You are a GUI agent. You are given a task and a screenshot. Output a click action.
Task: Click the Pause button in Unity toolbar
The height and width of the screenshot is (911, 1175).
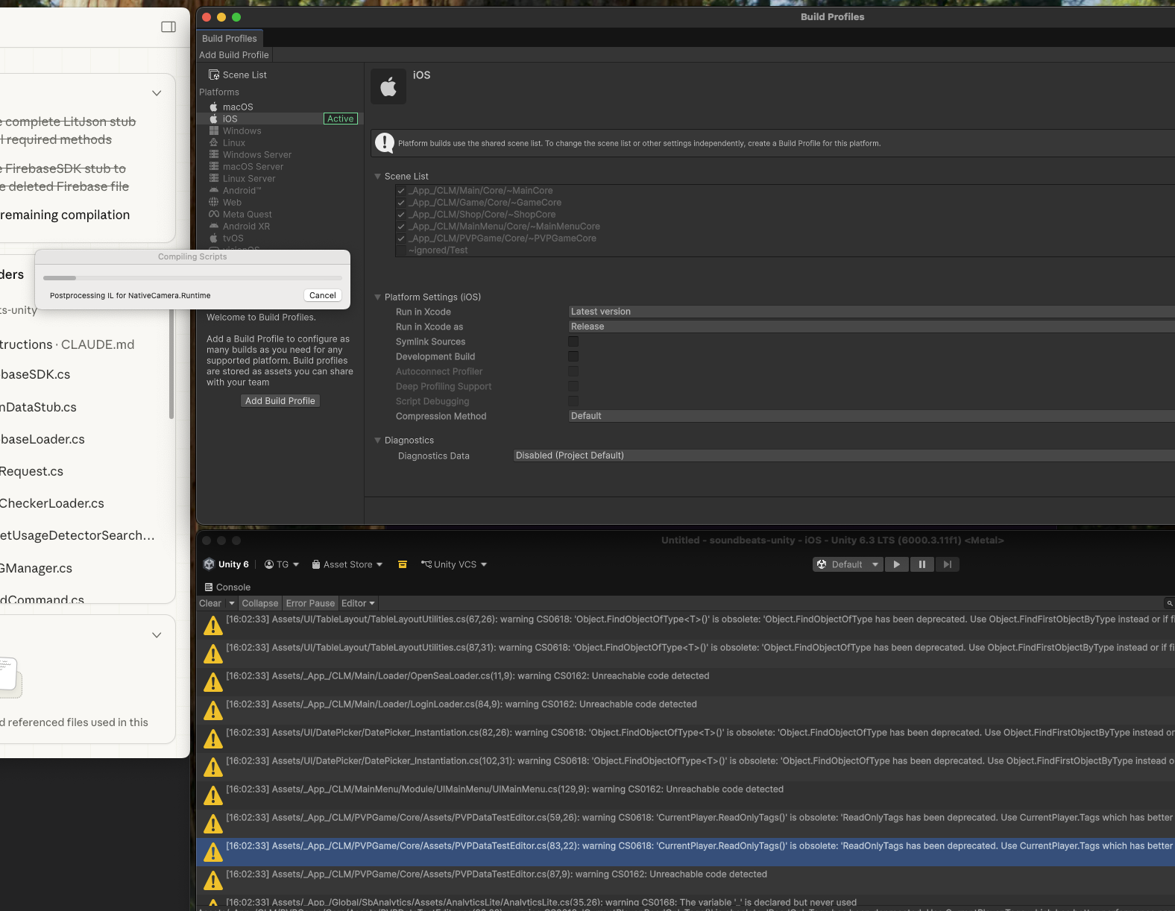922,564
